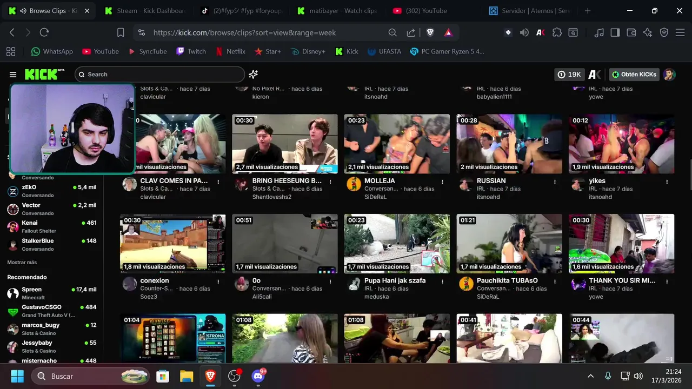This screenshot has width=692, height=389.
Task: Open options for Pauchikita TUBAsO clip
Action: click(x=555, y=281)
